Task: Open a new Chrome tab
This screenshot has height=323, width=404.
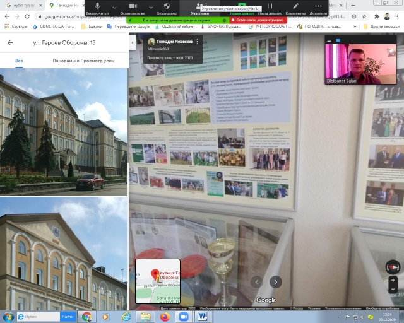Action: click(x=353, y=5)
